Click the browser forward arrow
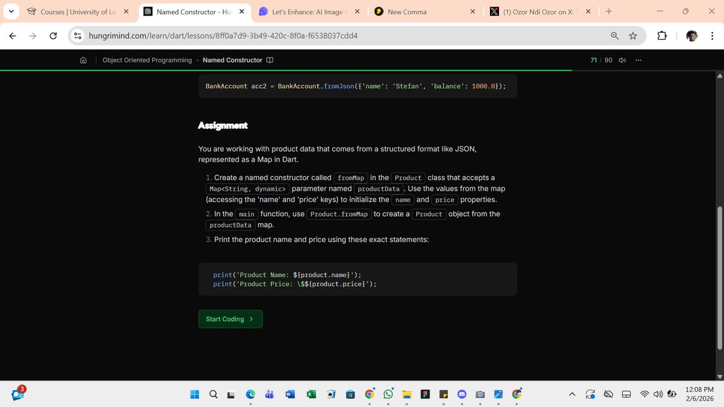The height and width of the screenshot is (407, 724). (33, 36)
